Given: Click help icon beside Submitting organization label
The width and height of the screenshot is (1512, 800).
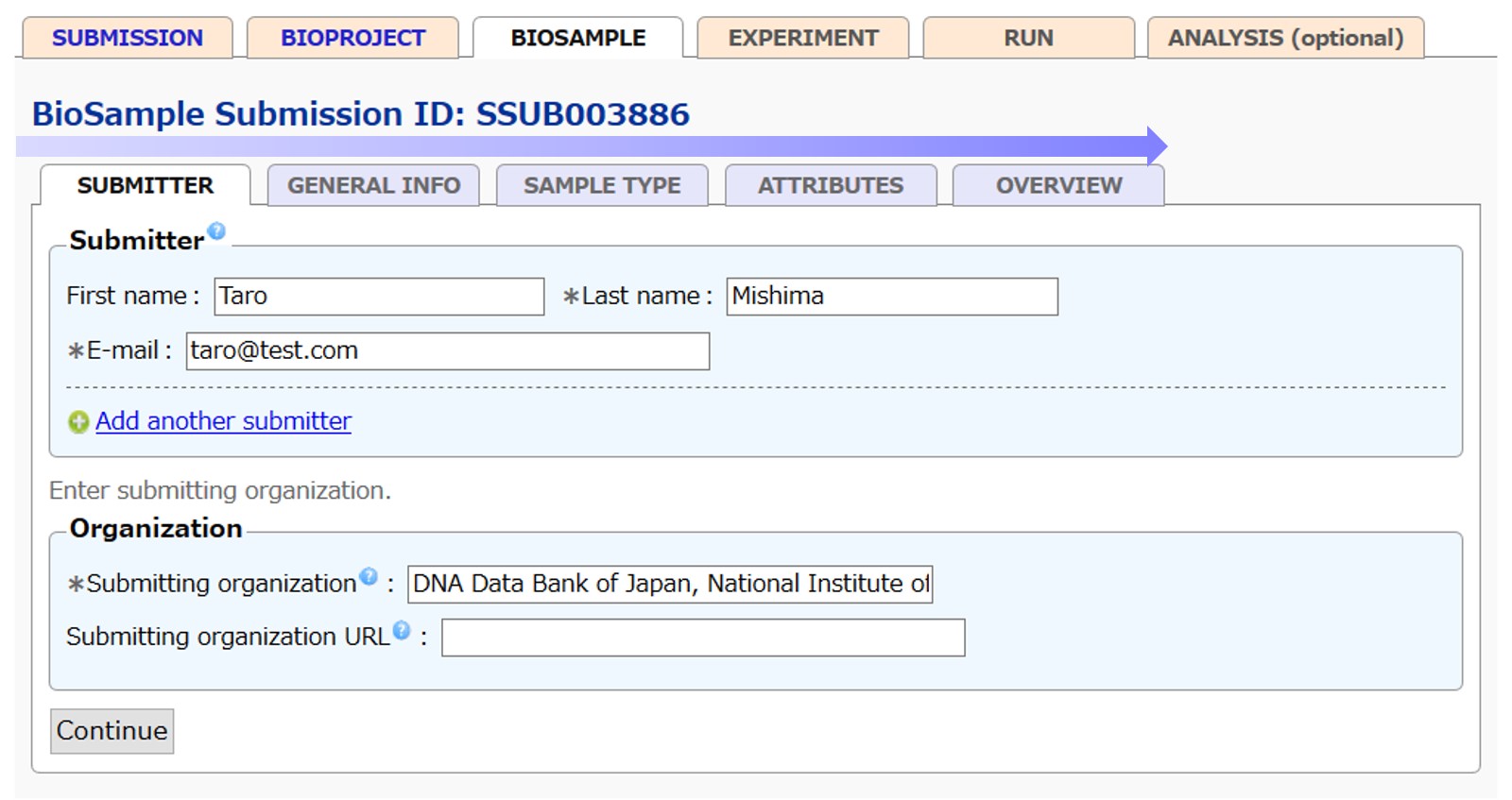Looking at the screenshot, I should pos(369,576).
